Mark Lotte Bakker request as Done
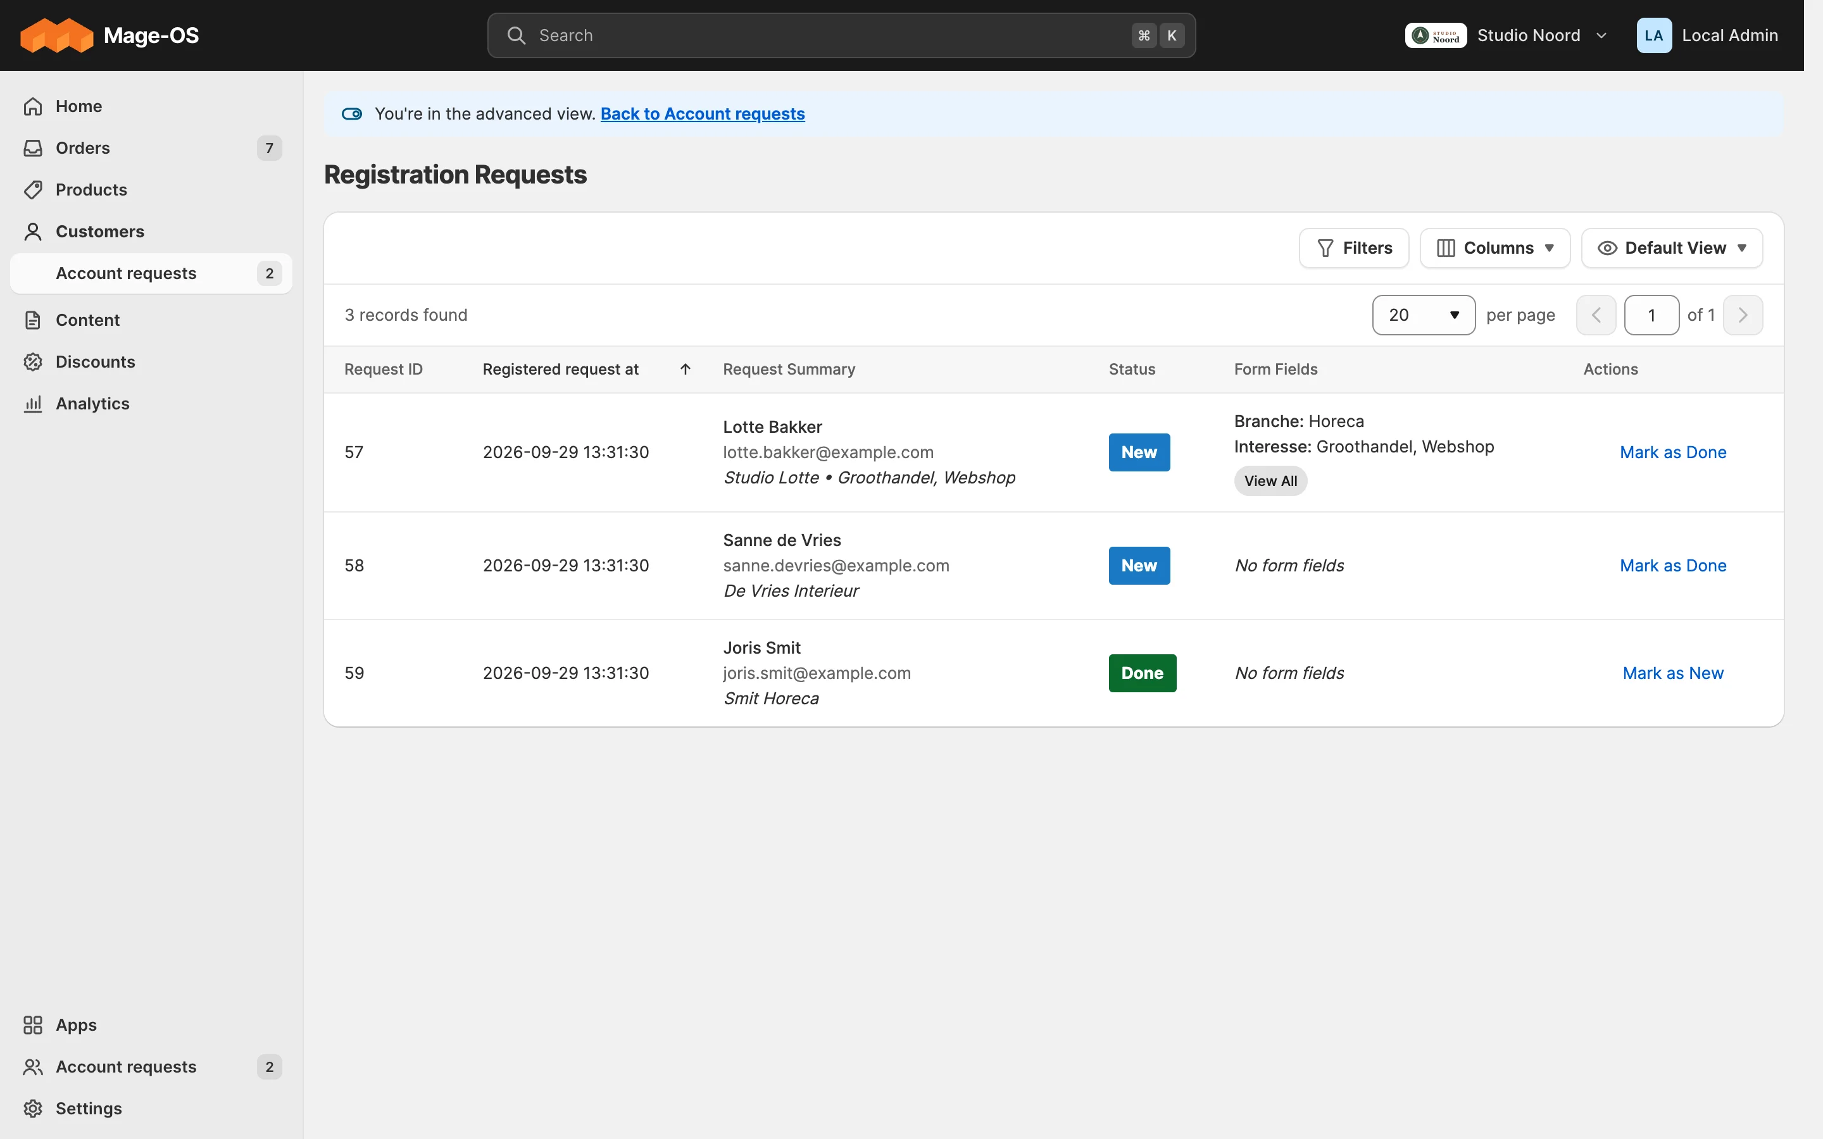The image size is (1823, 1139). 1672,452
